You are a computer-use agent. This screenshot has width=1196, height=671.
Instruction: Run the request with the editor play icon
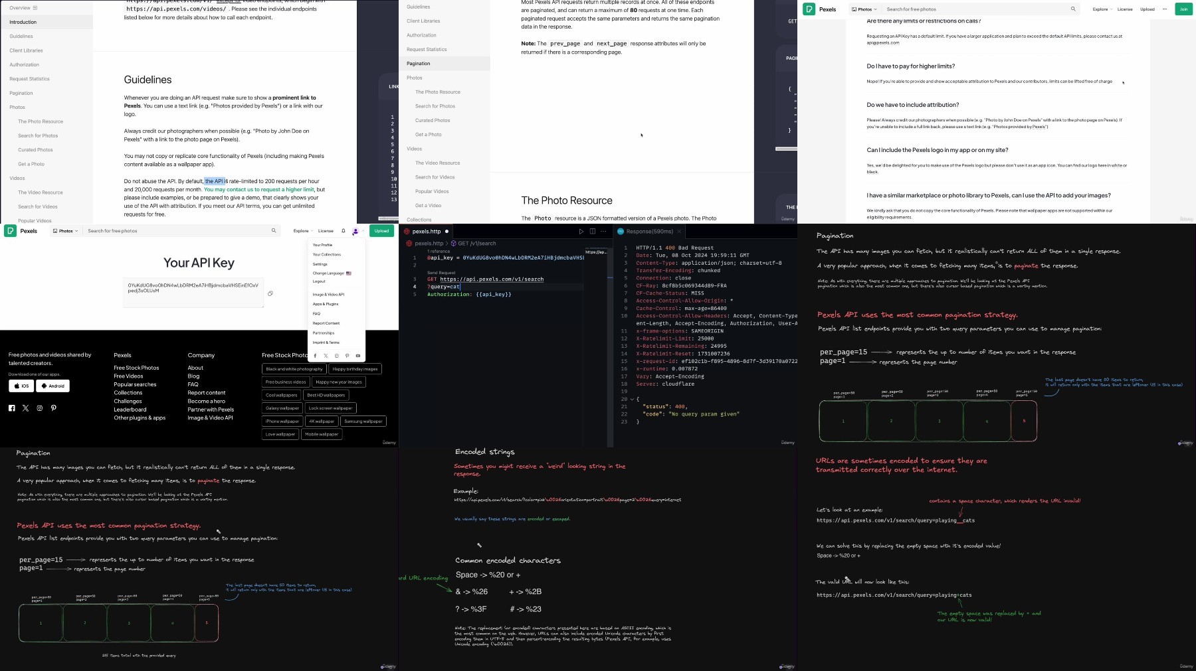(x=581, y=232)
